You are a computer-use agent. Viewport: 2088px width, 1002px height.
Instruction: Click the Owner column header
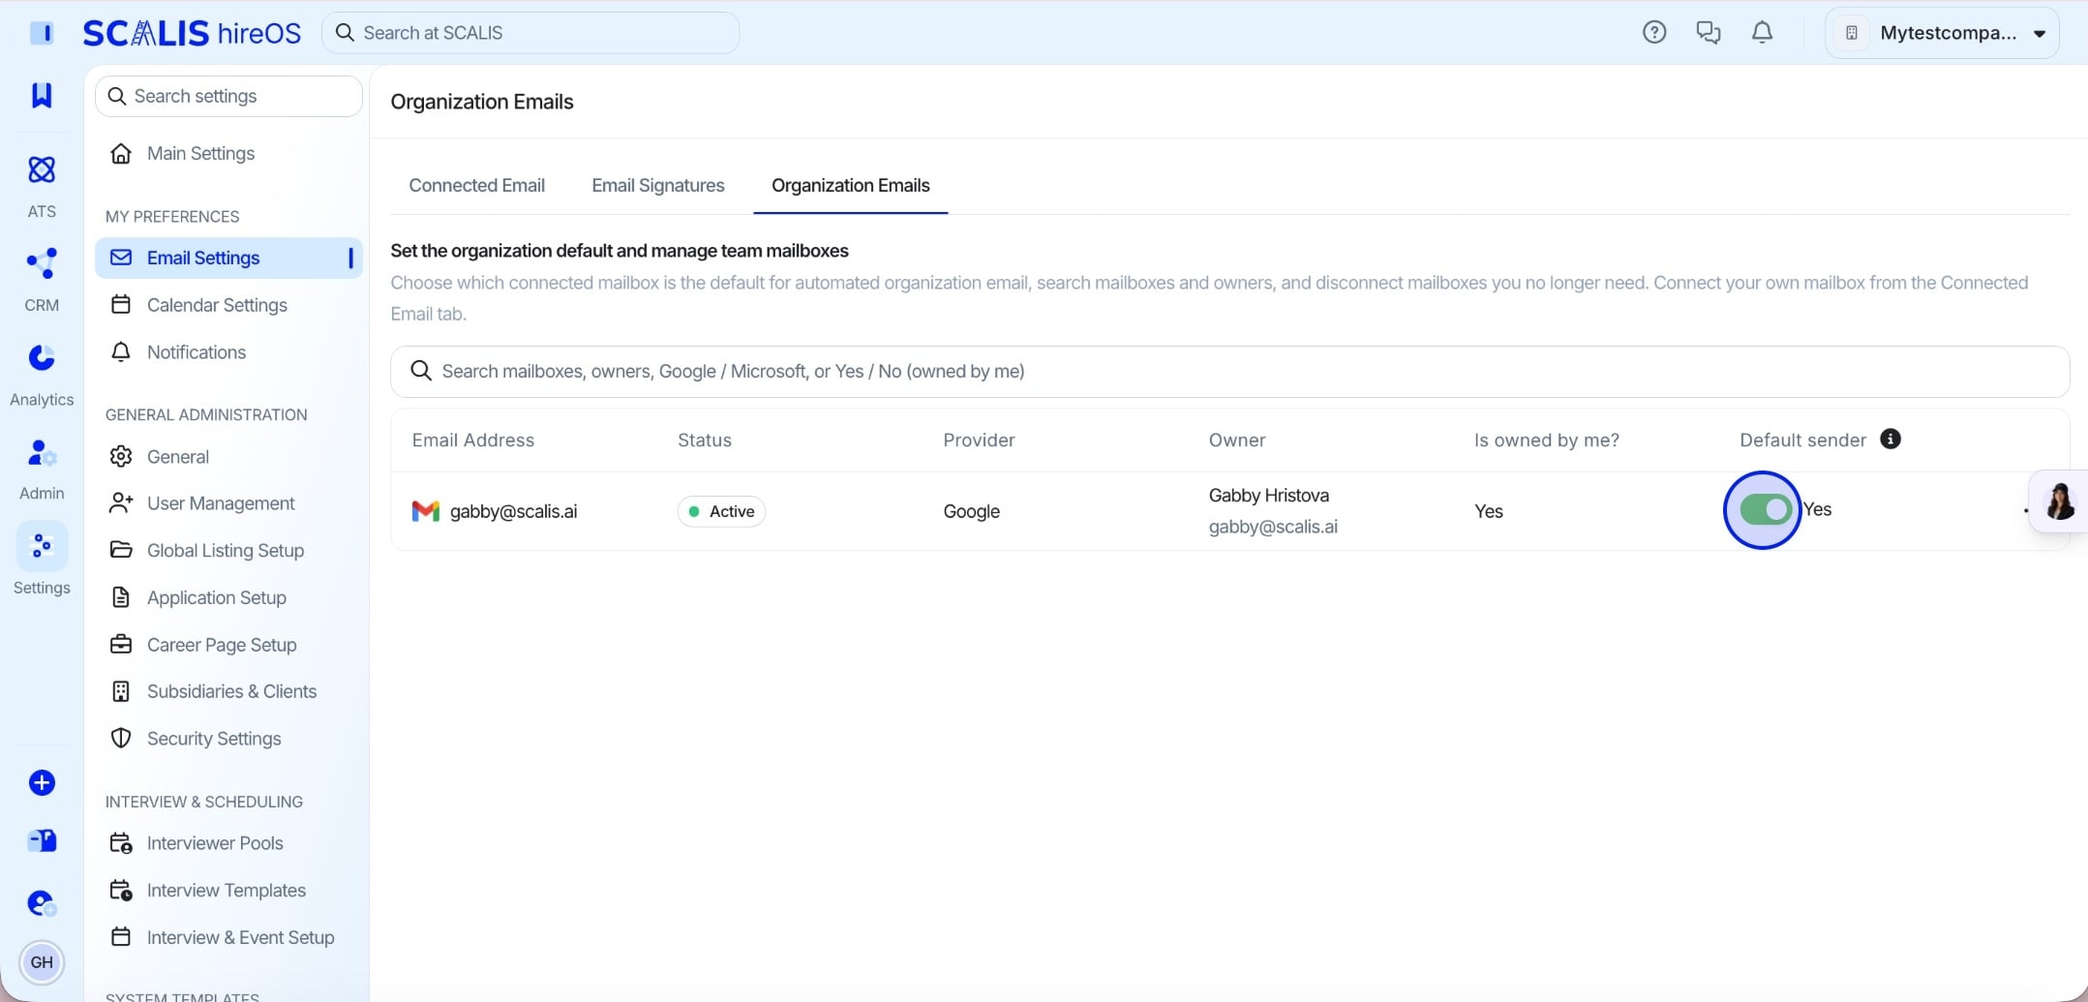click(x=1237, y=440)
